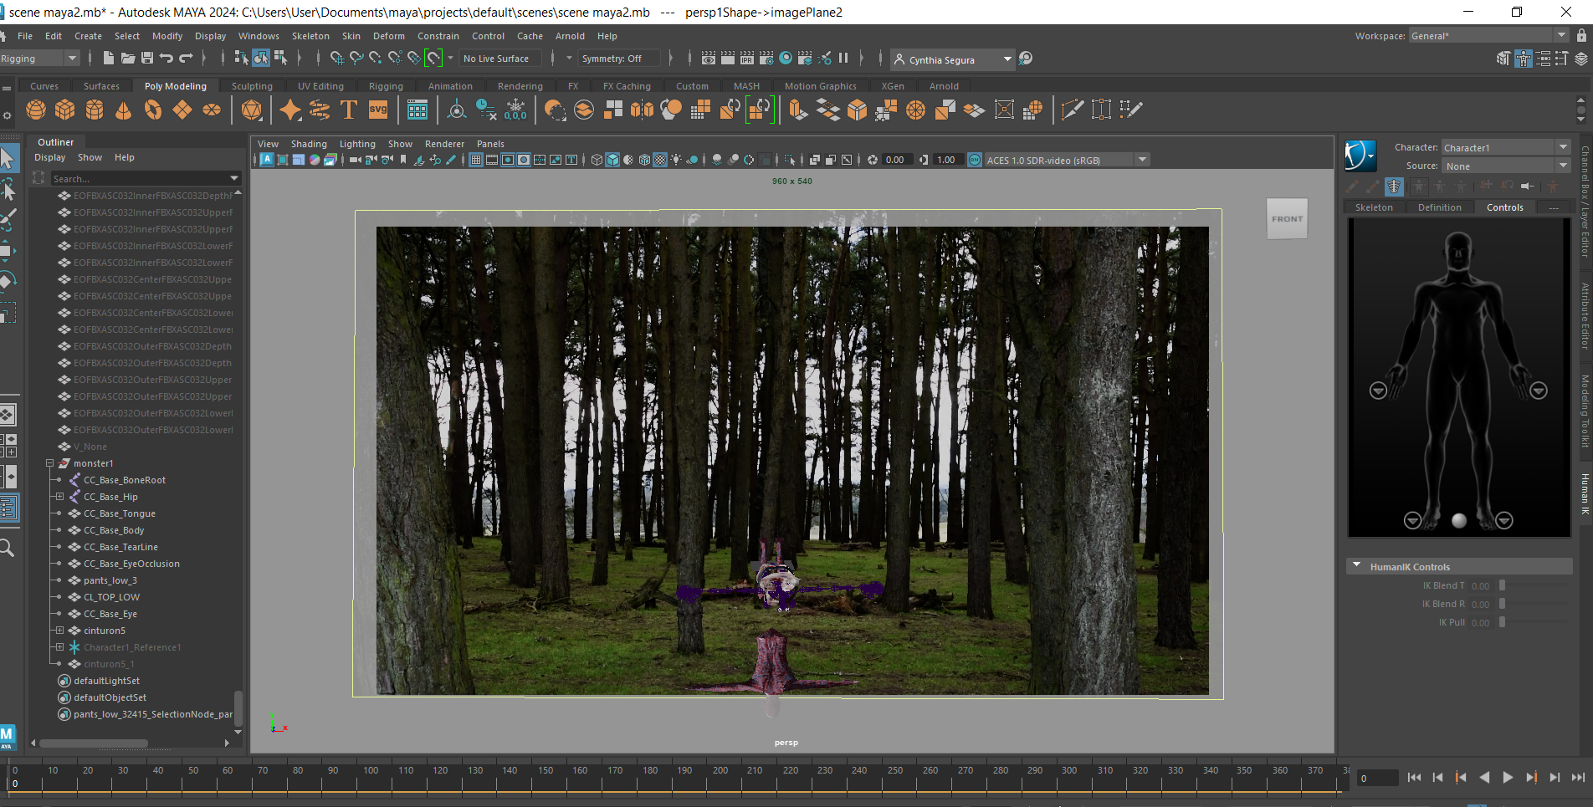The width and height of the screenshot is (1593, 807).
Task: Toggle the Modeling Toolkit icon in status line
Action: coord(1504,59)
